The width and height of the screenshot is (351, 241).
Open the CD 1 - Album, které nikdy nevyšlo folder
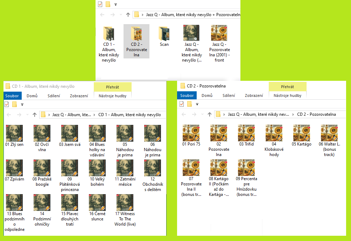pyautogui.click(x=109, y=44)
